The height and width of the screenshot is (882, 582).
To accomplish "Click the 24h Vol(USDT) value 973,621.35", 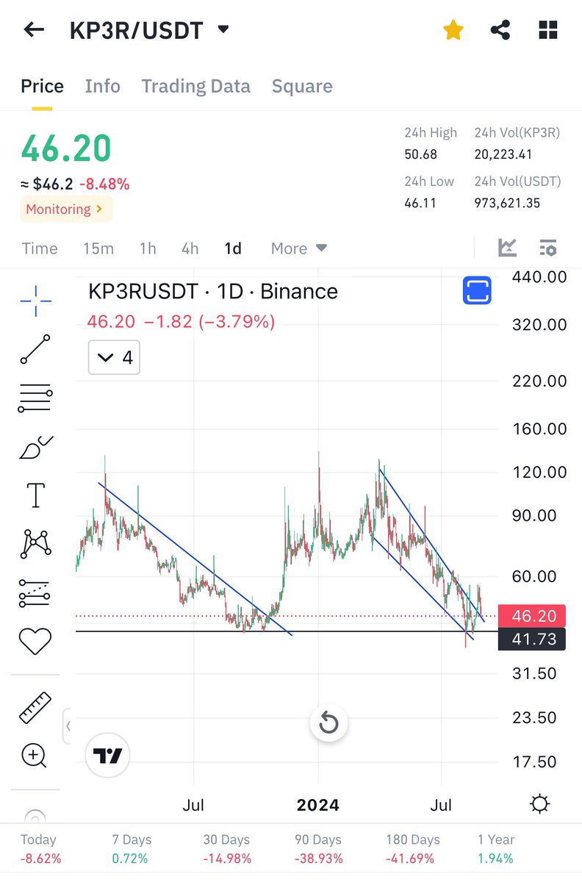I will (x=507, y=203).
